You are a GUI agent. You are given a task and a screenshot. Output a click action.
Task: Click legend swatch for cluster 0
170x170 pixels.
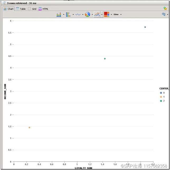coord(161,93)
